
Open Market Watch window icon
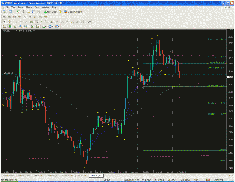(18, 12)
